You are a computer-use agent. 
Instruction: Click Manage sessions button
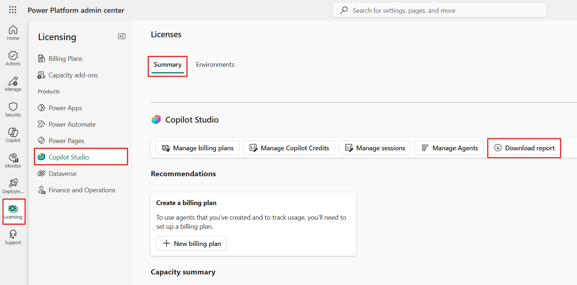pyautogui.click(x=375, y=148)
